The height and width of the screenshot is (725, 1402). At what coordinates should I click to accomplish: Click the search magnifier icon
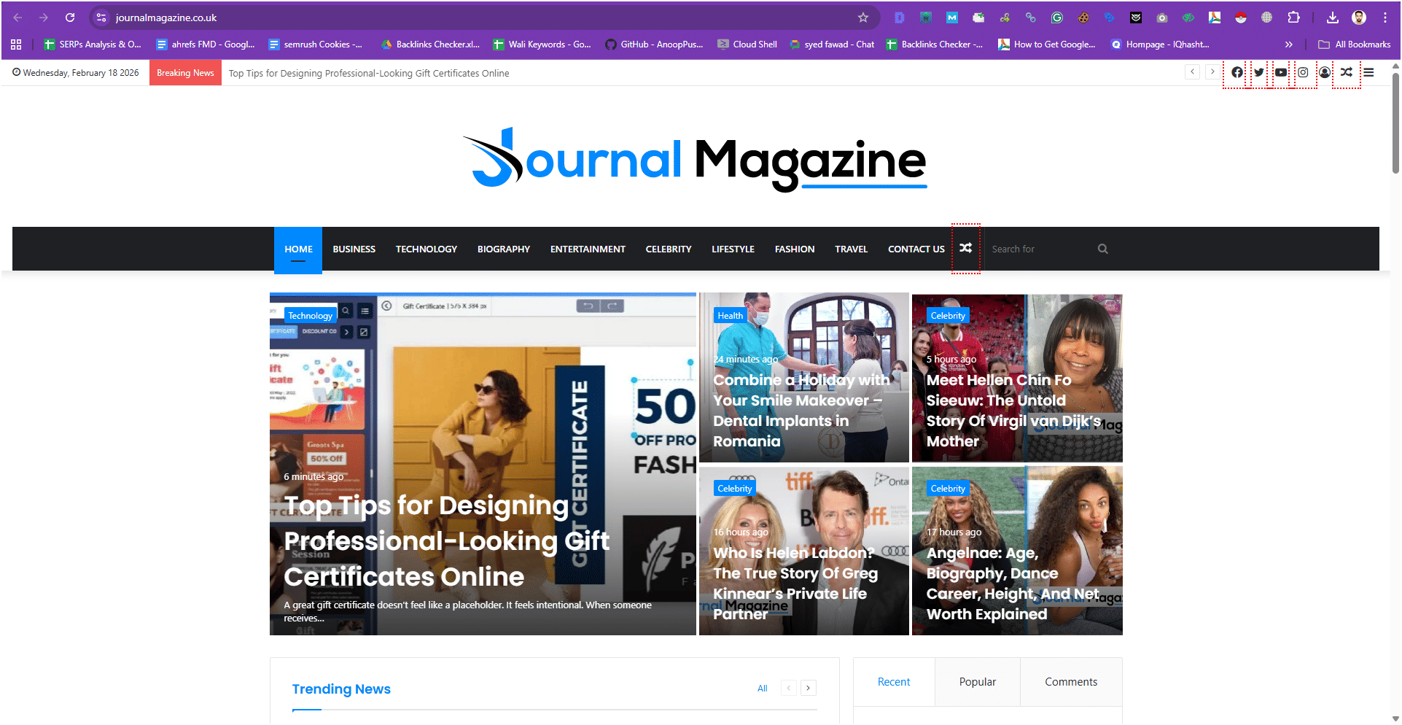pyautogui.click(x=1102, y=249)
